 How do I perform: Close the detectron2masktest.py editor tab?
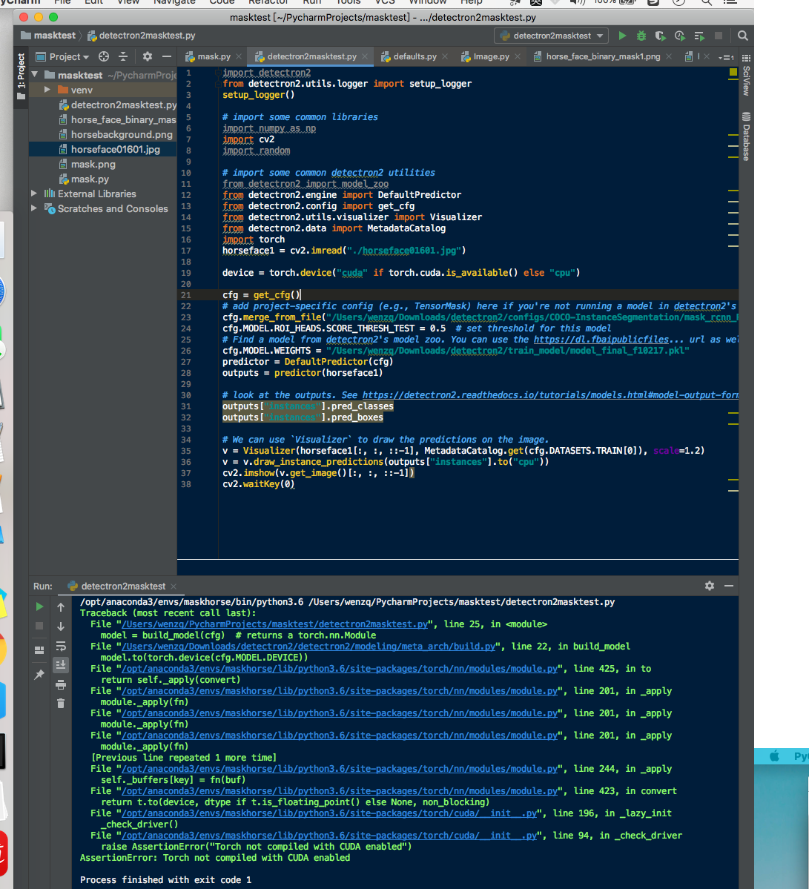pyautogui.click(x=365, y=56)
